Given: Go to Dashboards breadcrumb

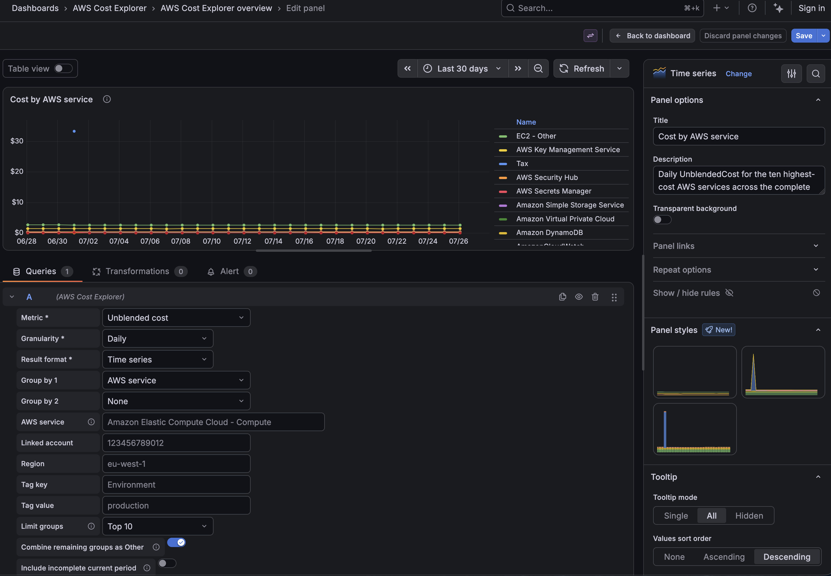Looking at the screenshot, I should click(x=35, y=8).
